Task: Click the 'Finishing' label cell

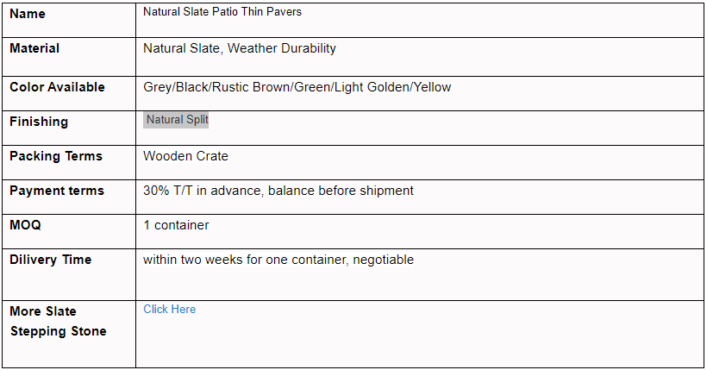Action: tap(39, 122)
